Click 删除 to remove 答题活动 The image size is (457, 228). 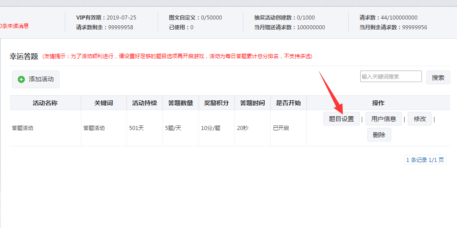[x=379, y=135]
